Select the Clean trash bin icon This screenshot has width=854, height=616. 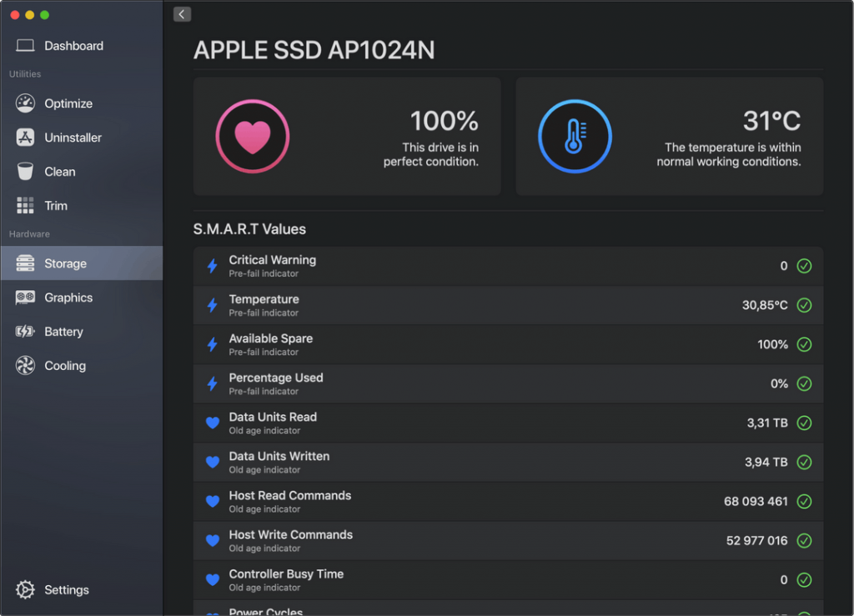tap(25, 172)
